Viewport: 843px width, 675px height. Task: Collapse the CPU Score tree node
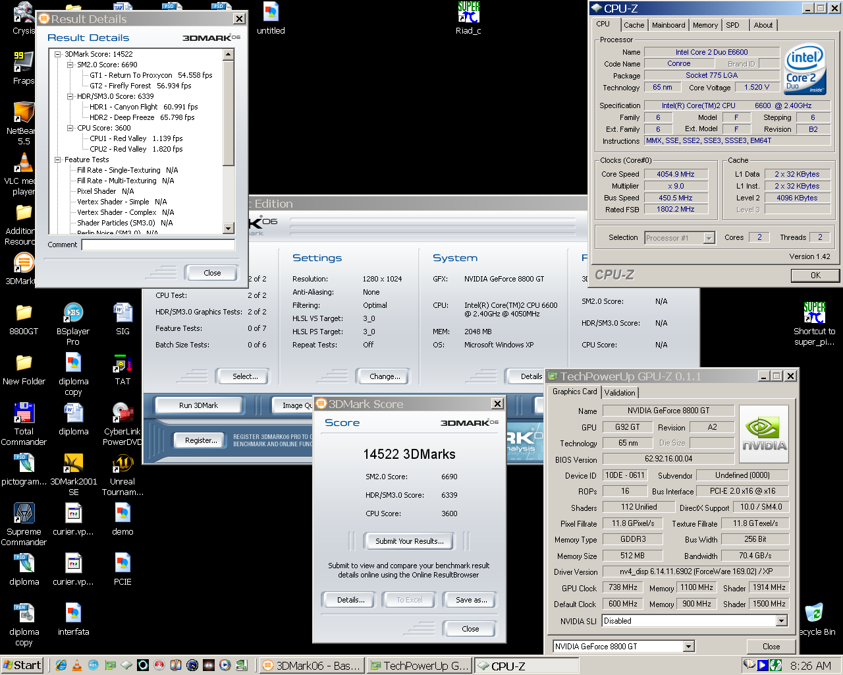pyautogui.click(x=70, y=128)
